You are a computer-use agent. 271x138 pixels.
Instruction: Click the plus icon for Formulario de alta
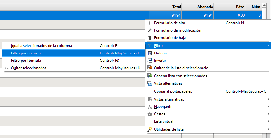click(x=149, y=23)
